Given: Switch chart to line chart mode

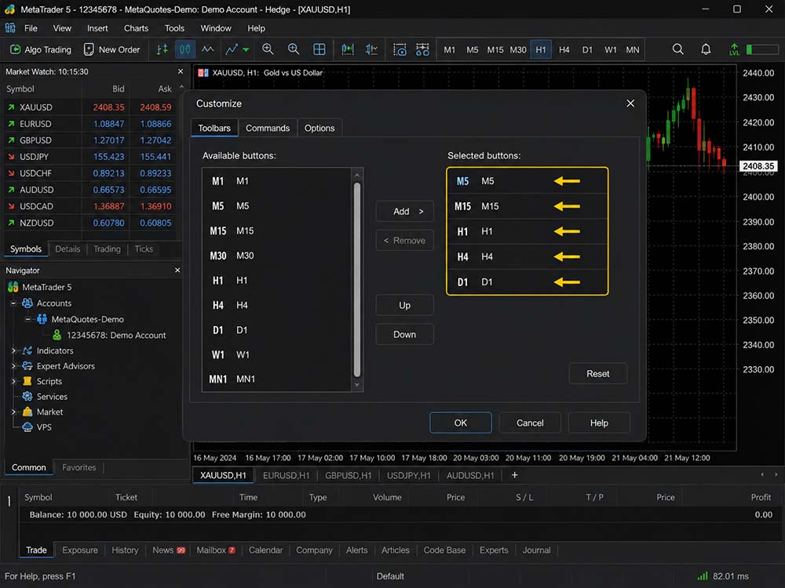Looking at the screenshot, I should coord(207,49).
